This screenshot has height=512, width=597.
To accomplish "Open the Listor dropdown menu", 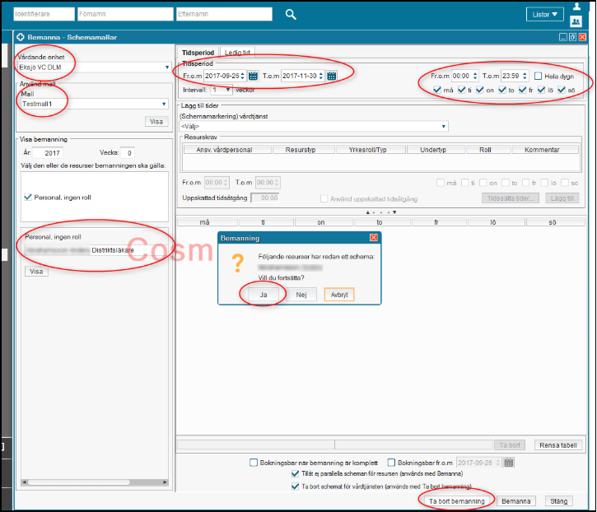I will pyautogui.click(x=546, y=14).
